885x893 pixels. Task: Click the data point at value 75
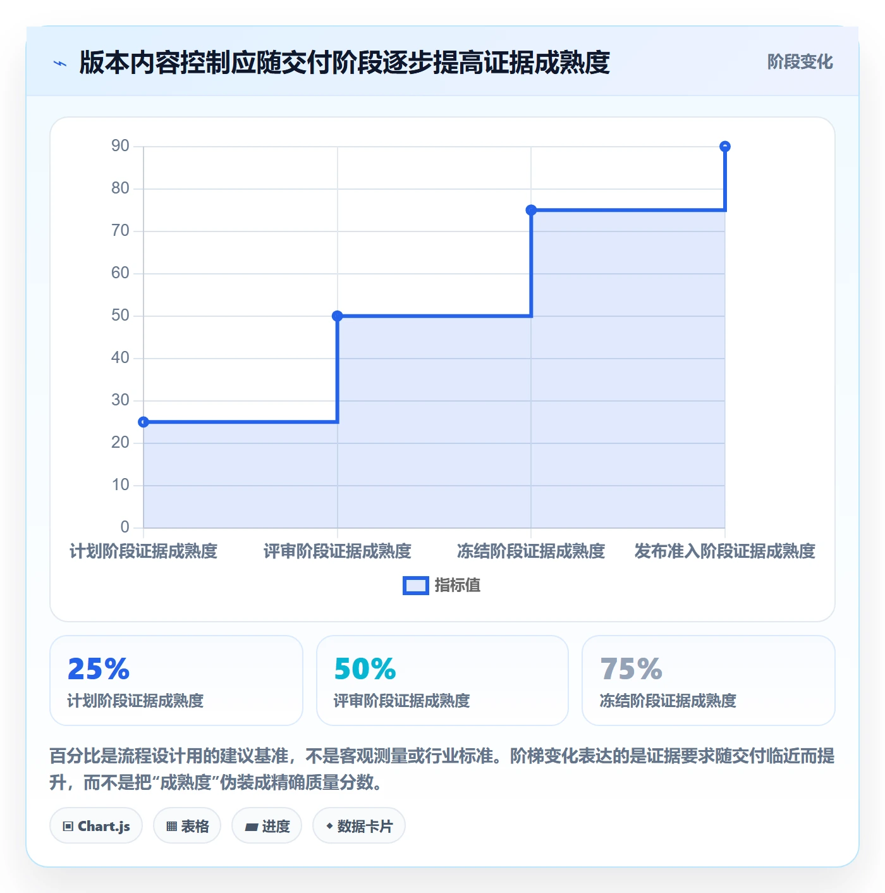[x=531, y=210]
